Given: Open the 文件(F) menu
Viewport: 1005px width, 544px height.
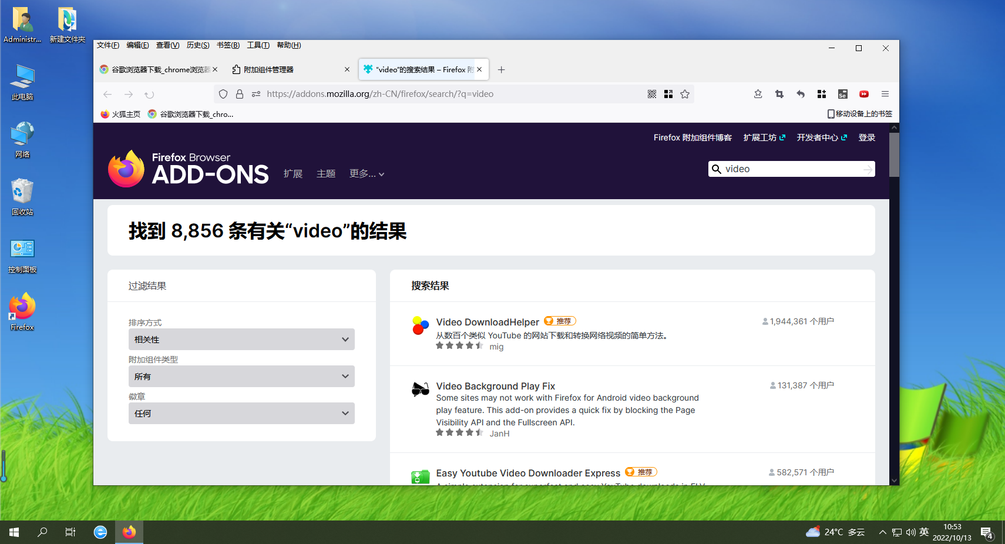Looking at the screenshot, I should click(108, 45).
